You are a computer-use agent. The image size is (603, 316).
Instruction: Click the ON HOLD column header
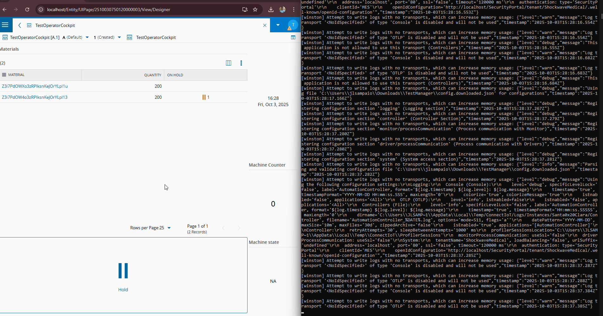tap(175, 75)
